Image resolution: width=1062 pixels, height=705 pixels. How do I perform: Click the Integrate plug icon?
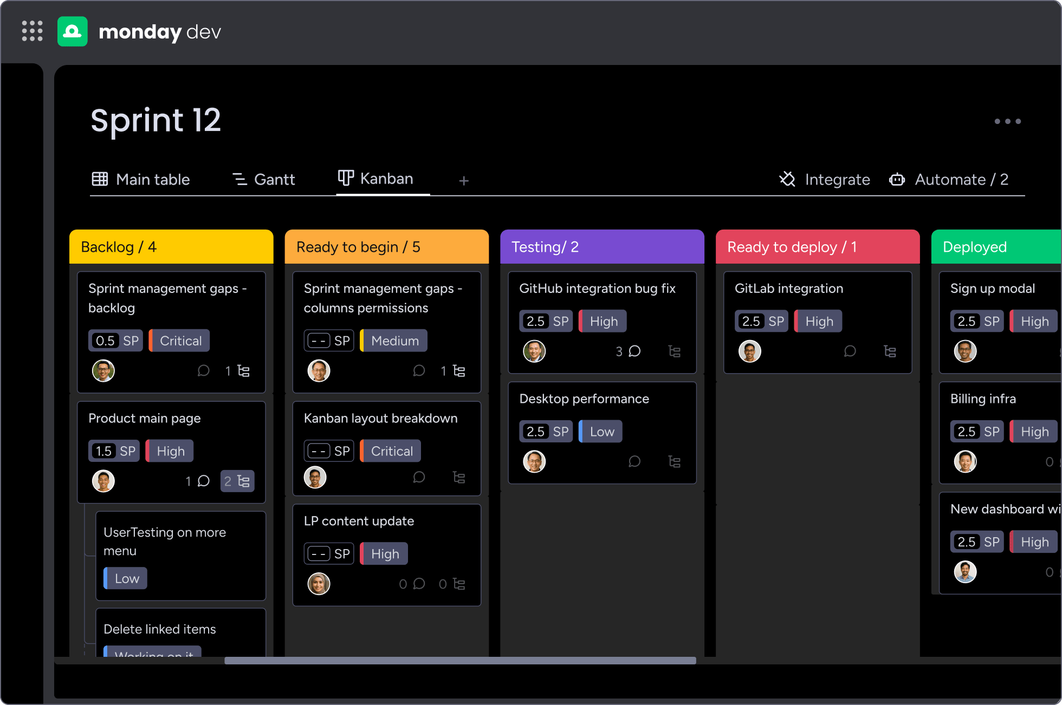(787, 179)
